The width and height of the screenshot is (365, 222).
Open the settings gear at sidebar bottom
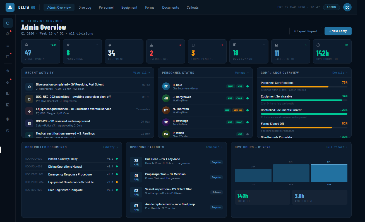coord(8,130)
